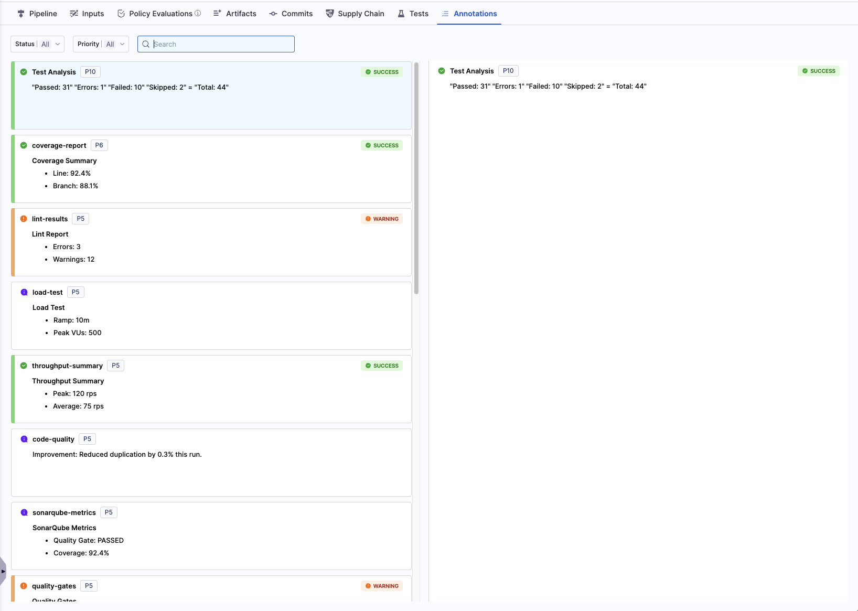The image size is (858, 611).
Task: Click the purple info icon beside sonarqube-metrics
Action: [x=24, y=512]
